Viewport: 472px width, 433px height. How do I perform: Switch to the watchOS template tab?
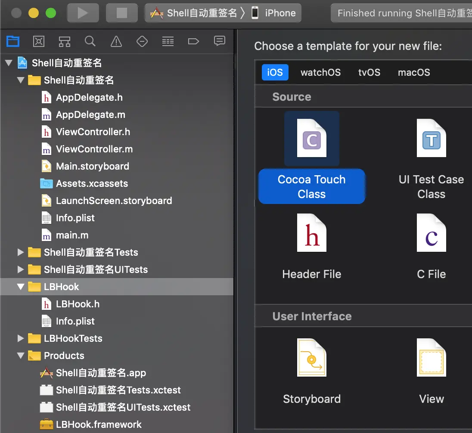coord(320,72)
